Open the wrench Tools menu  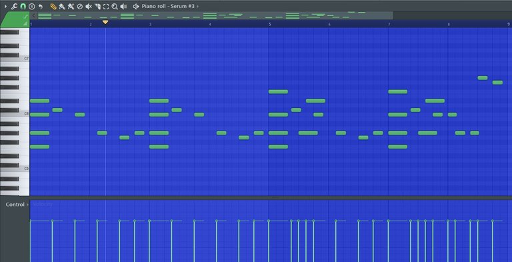point(14,6)
